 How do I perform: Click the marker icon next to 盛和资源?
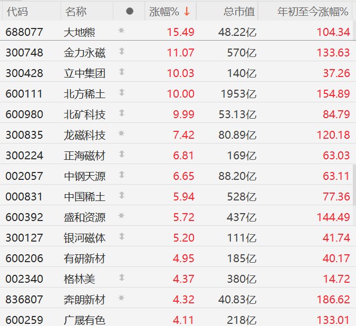click(121, 215)
